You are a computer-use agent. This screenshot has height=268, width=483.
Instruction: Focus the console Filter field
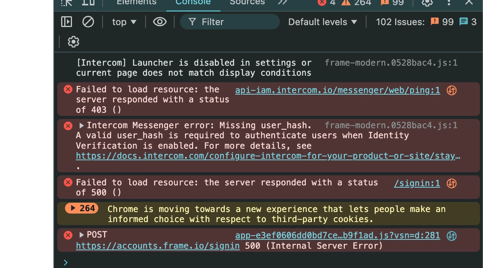pos(230,22)
